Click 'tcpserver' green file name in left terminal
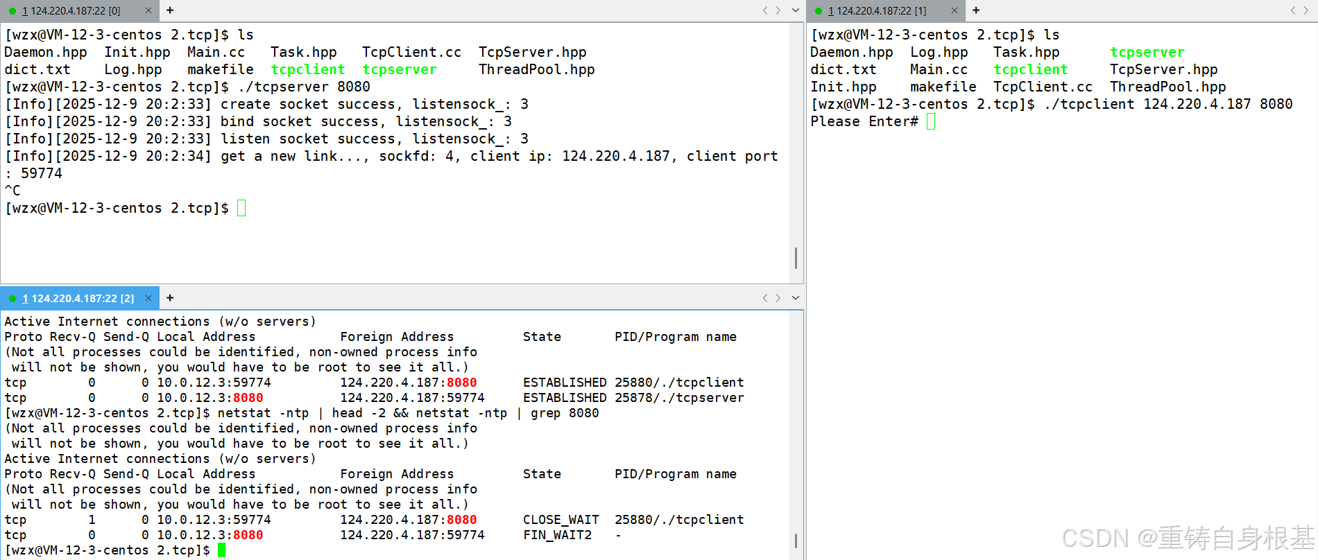 coord(400,69)
